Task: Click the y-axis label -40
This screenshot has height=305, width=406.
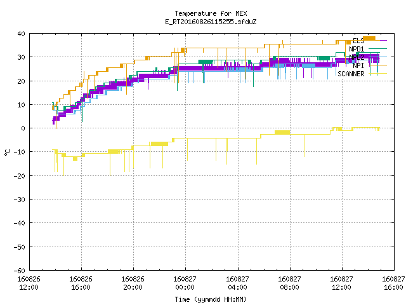Action: coord(20,223)
